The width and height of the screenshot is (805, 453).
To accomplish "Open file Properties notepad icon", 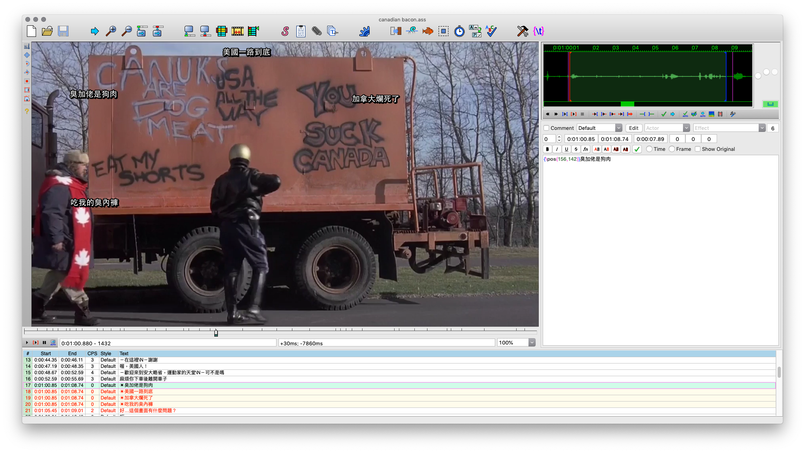I will click(301, 31).
